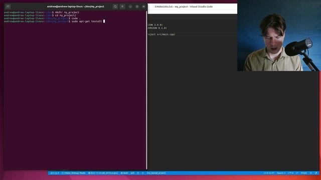321x180 pixels.
Task: Change the 'UTF-8' file encoding
Action: (291, 173)
